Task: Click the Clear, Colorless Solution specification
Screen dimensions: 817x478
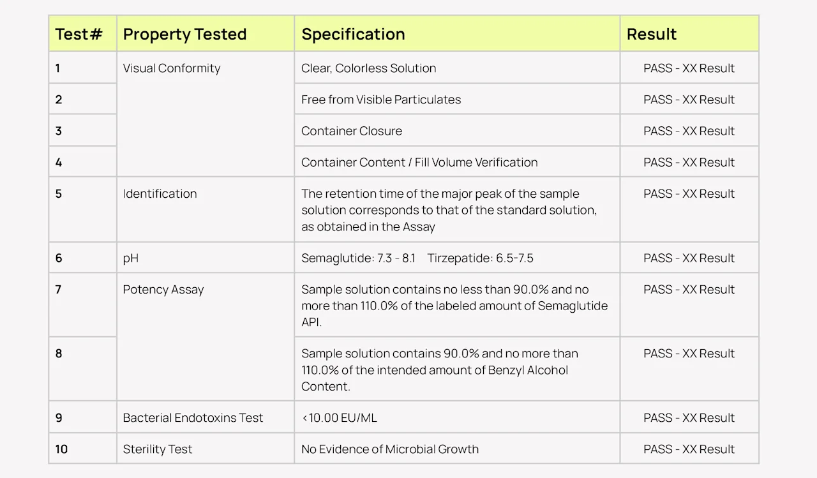Action: 369,68
